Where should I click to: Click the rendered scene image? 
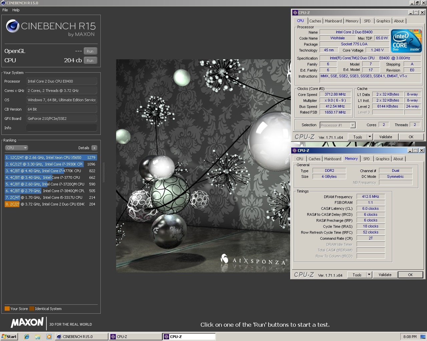(x=203, y=166)
